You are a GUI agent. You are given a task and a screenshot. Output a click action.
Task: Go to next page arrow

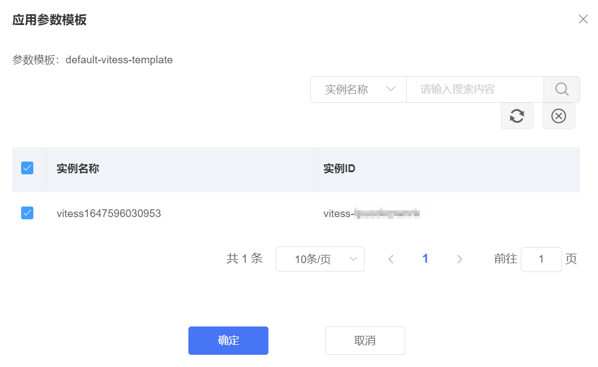(x=460, y=259)
